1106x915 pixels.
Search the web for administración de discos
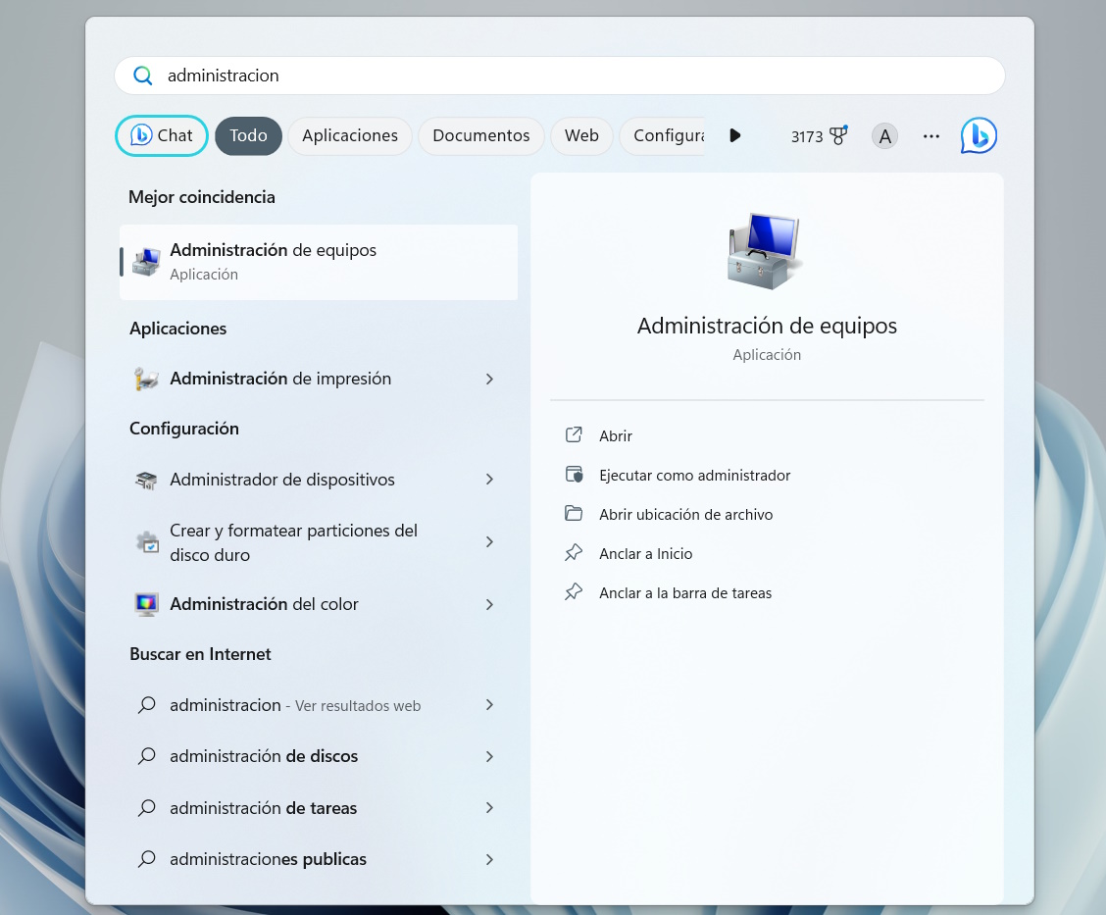pos(319,756)
